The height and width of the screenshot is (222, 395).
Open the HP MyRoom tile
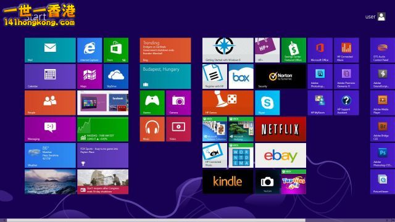tap(320, 103)
